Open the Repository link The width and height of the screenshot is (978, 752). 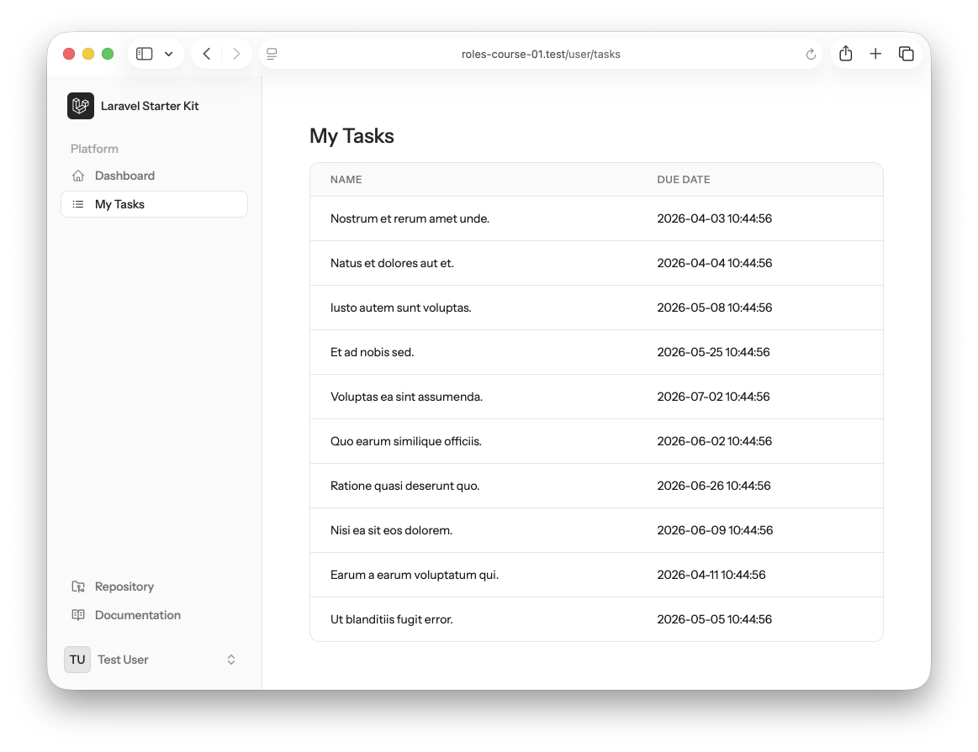click(124, 586)
